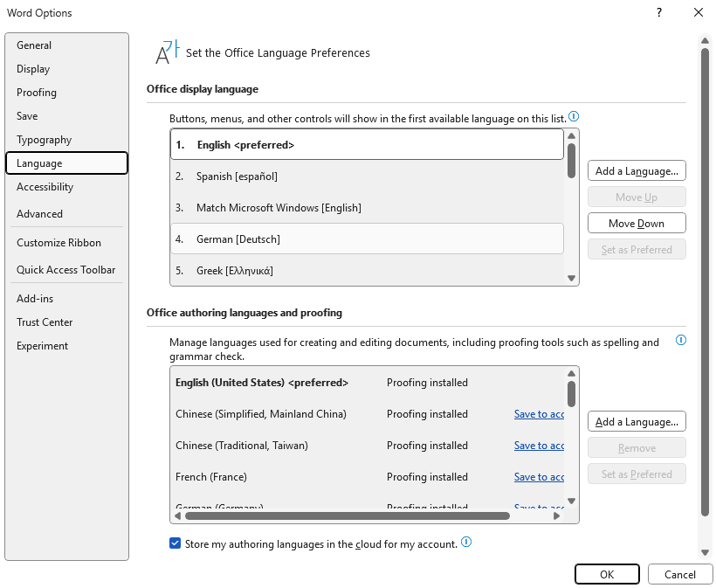The width and height of the screenshot is (716, 588).
Task: Disable "Store my authoring languages in the cloud"
Action: click(x=175, y=543)
